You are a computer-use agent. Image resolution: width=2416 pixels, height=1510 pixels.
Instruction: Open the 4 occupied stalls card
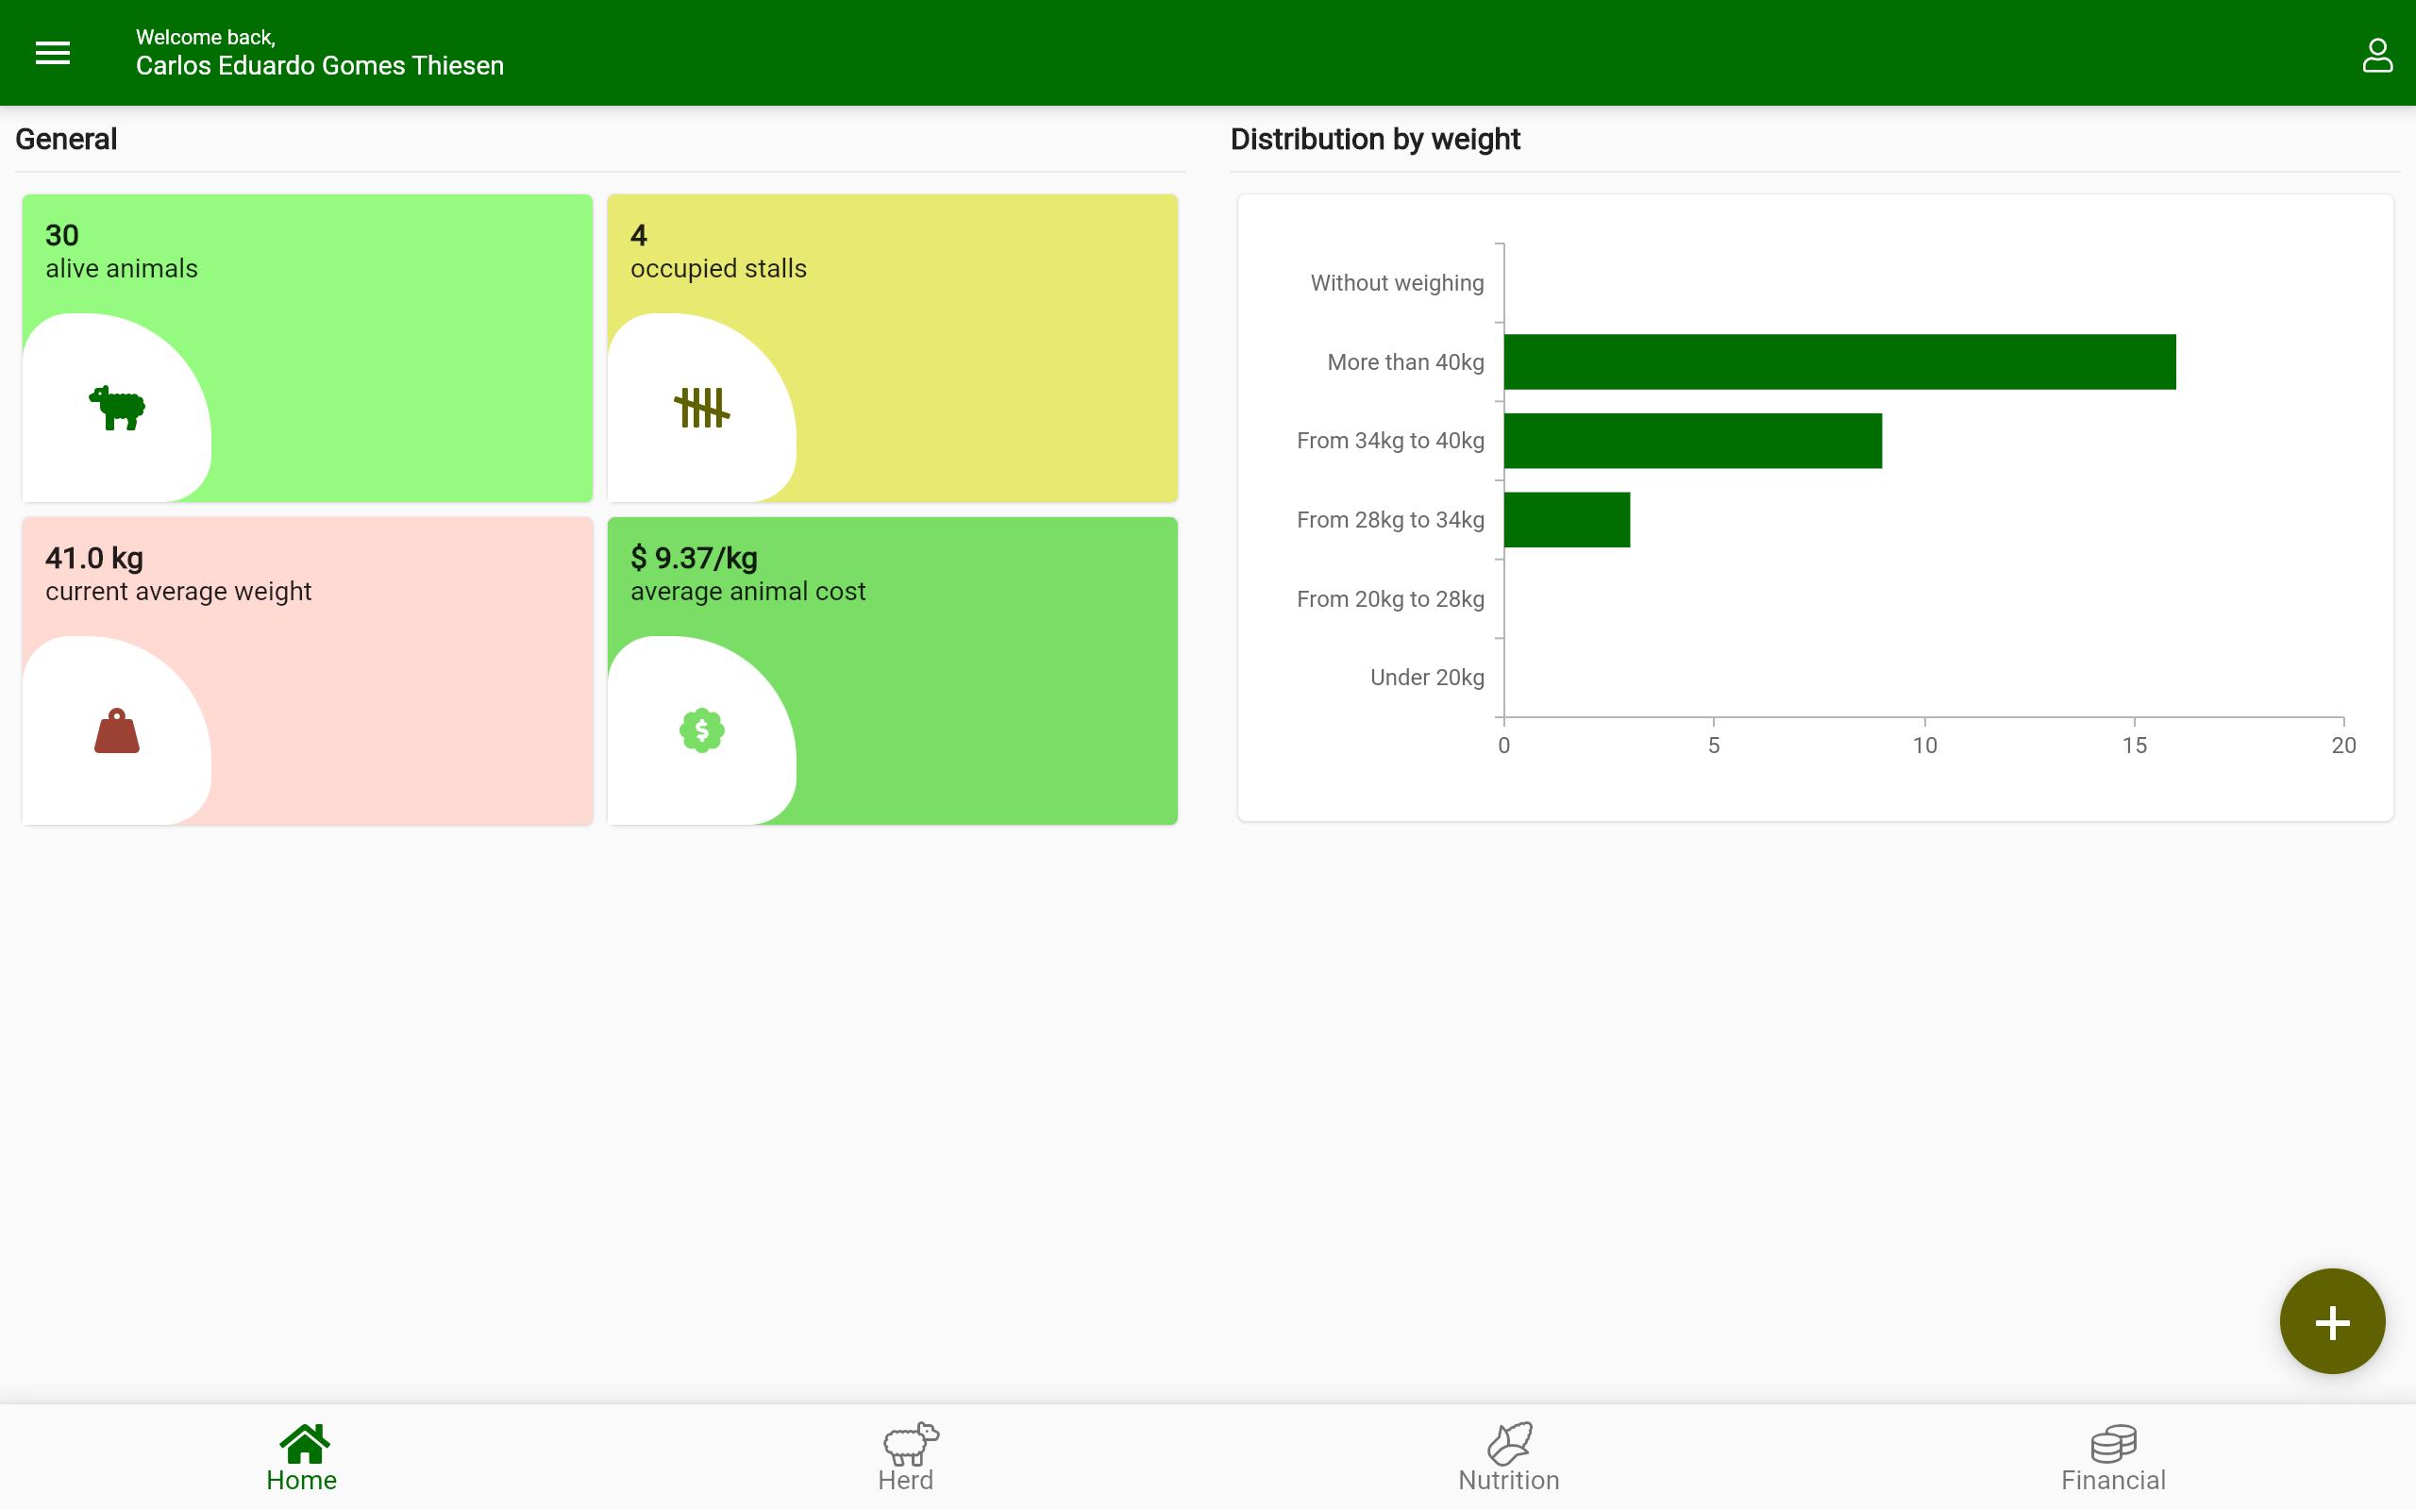[893, 348]
